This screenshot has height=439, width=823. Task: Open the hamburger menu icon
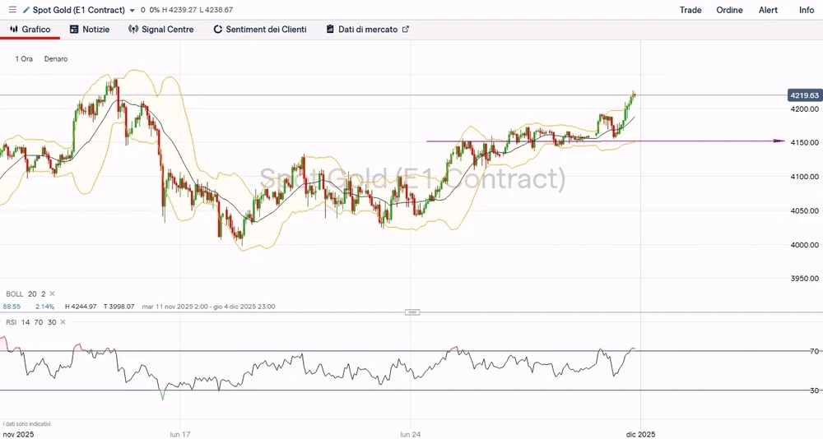pyautogui.click(x=12, y=10)
